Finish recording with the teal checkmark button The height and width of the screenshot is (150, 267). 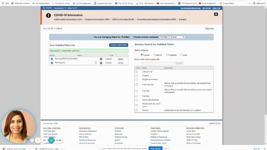point(51,140)
